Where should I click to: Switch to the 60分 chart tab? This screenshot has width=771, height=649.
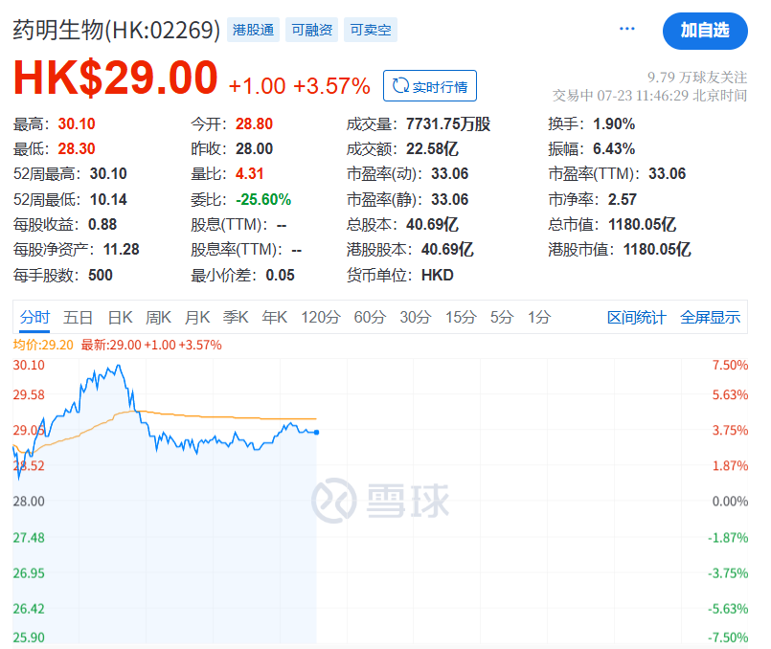(370, 318)
